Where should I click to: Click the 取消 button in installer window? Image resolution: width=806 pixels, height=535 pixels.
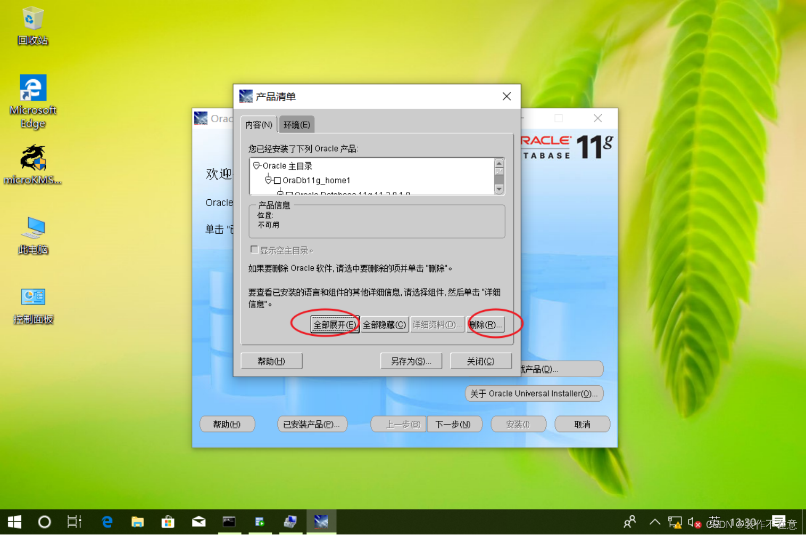point(582,424)
